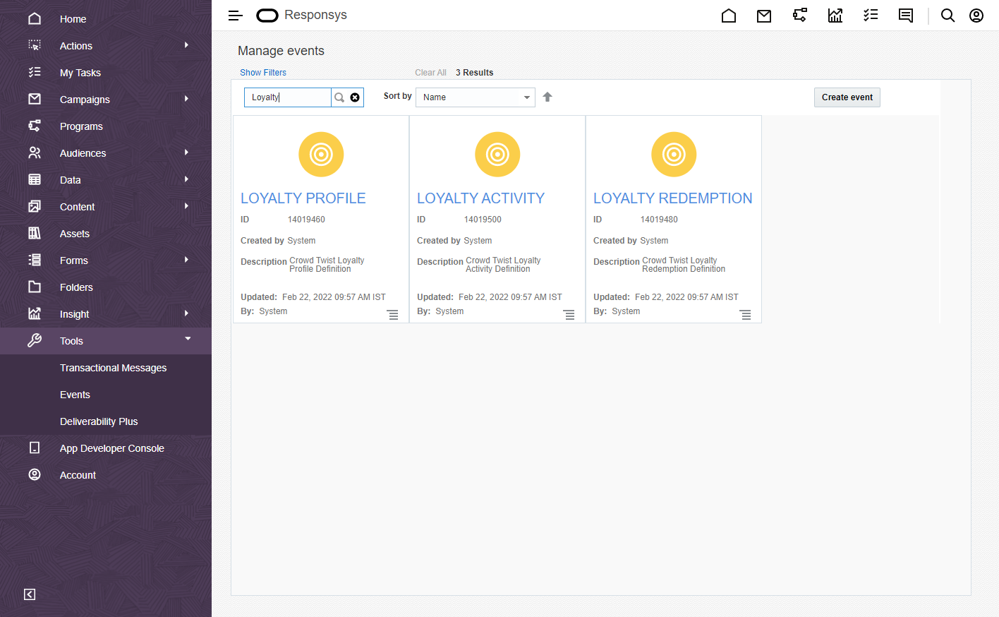Open global search using magnifier icon top-right

click(947, 15)
